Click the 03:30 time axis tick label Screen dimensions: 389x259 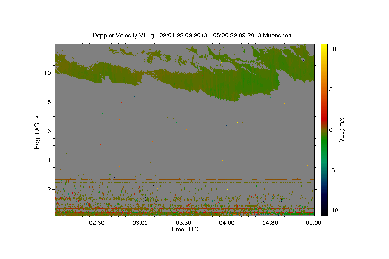coord(183,223)
